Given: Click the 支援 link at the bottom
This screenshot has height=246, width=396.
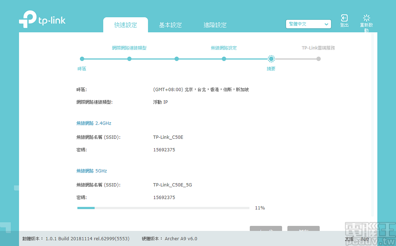Looking at the screenshot, I should click(x=349, y=239).
